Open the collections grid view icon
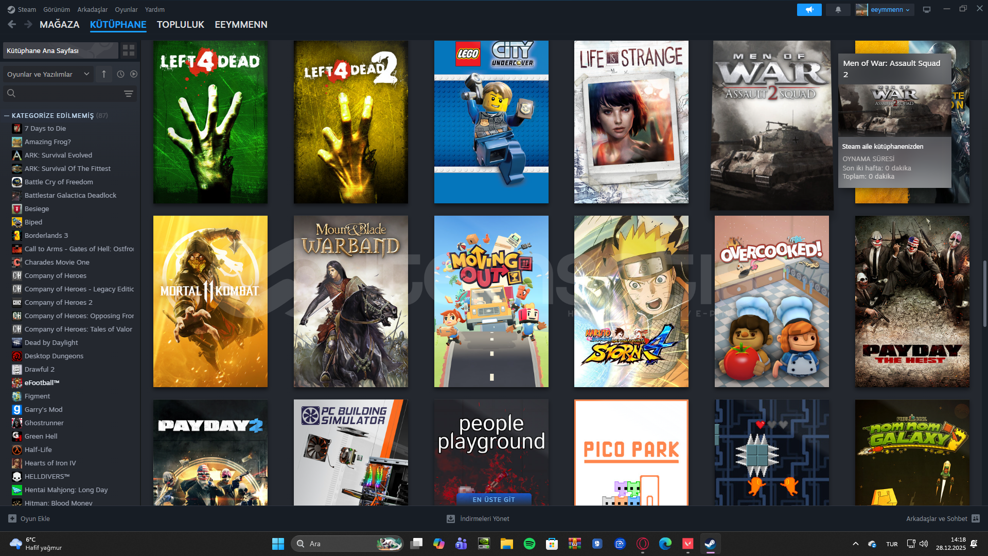 click(129, 50)
